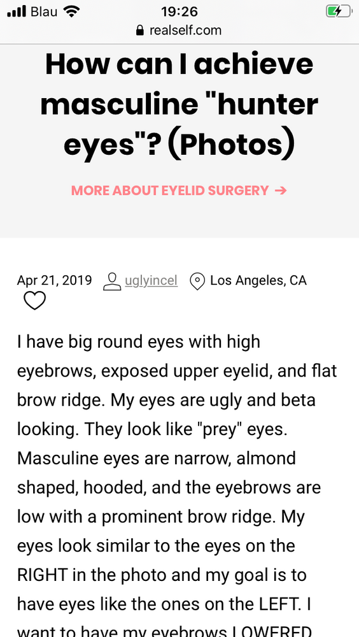Tap the realself.com address bar text

pos(186,31)
